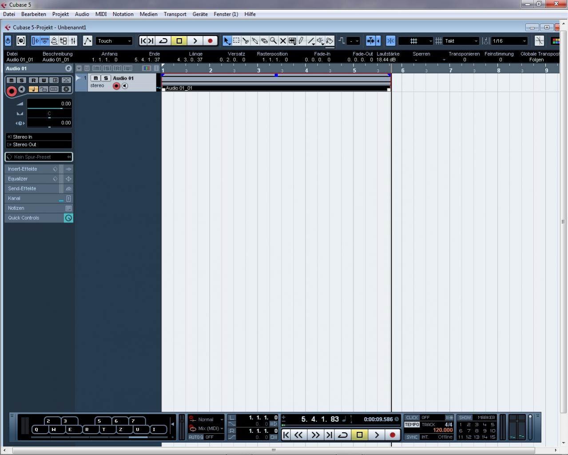Screen dimensions: 568x455
Task: Toggle Activate Project power button
Action: click(8, 41)
